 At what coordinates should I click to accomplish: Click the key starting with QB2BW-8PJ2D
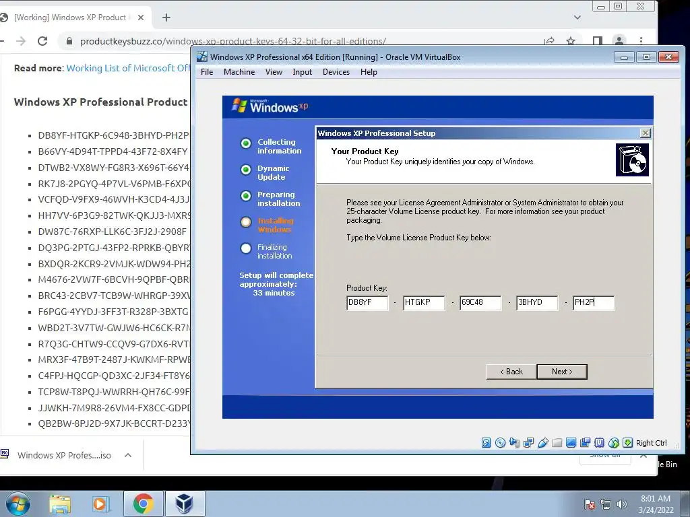coord(114,424)
